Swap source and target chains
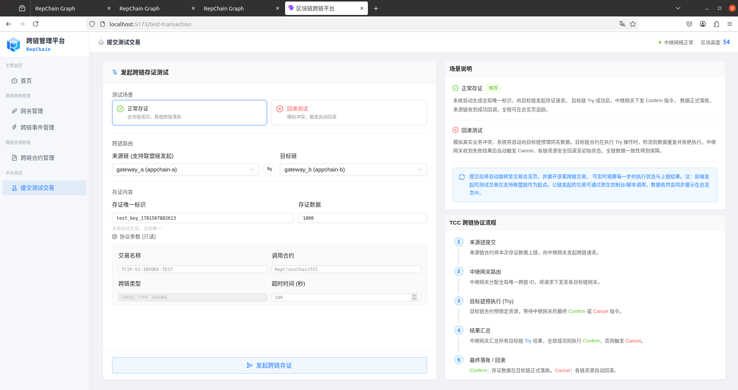 (x=269, y=170)
